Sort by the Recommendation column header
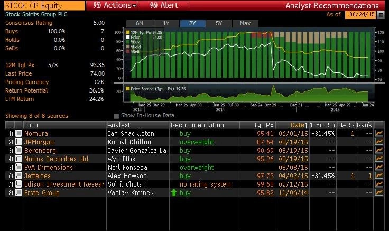This screenshot has width=389, height=231. click(x=205, y=125)
